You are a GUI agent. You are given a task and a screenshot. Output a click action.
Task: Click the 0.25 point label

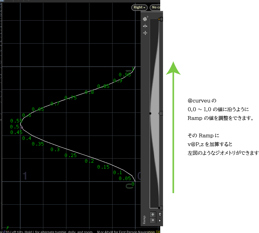point(70,155)
